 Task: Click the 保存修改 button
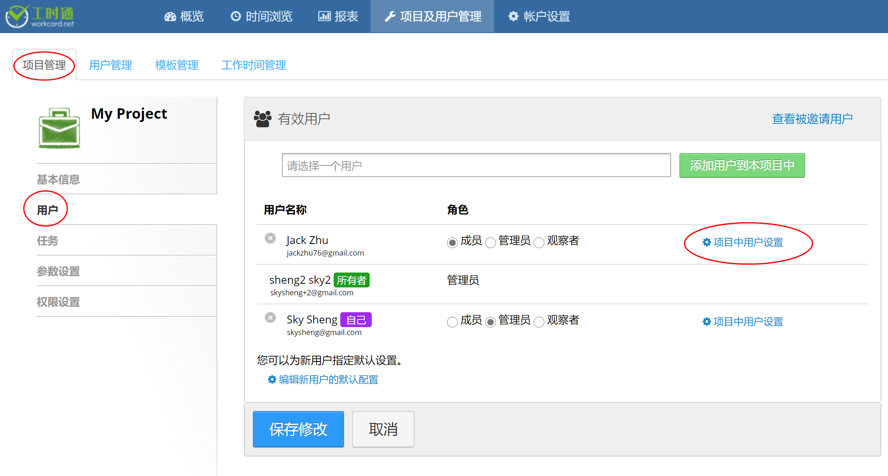(x=298, y=429)
